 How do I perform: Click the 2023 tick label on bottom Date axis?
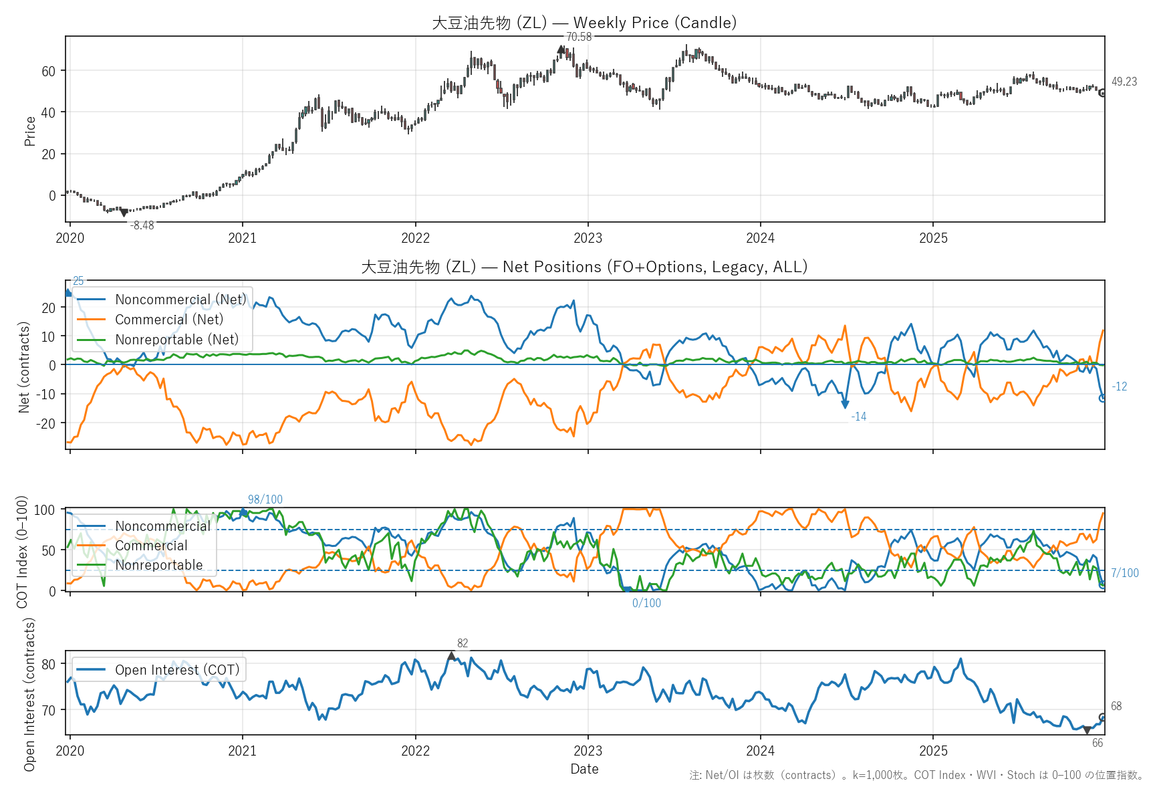588,750
